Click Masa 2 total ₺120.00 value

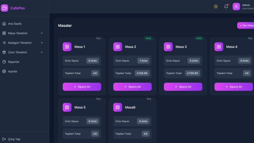(142, 73)
